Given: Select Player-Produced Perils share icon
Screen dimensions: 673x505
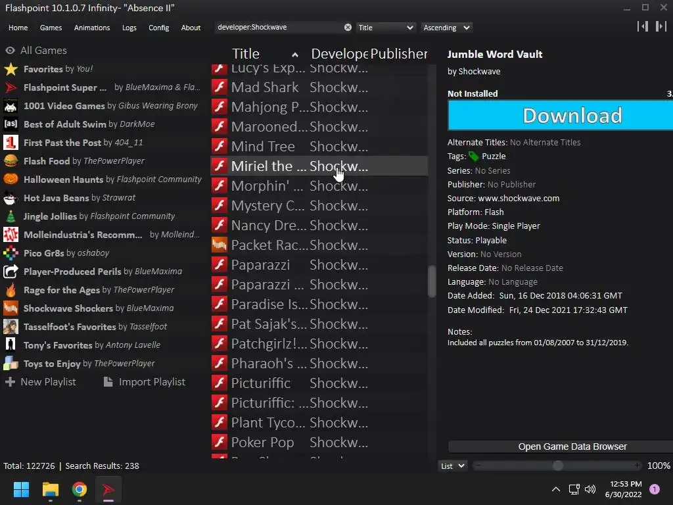Looking at the screenshot, I should (x=11, y=272).
